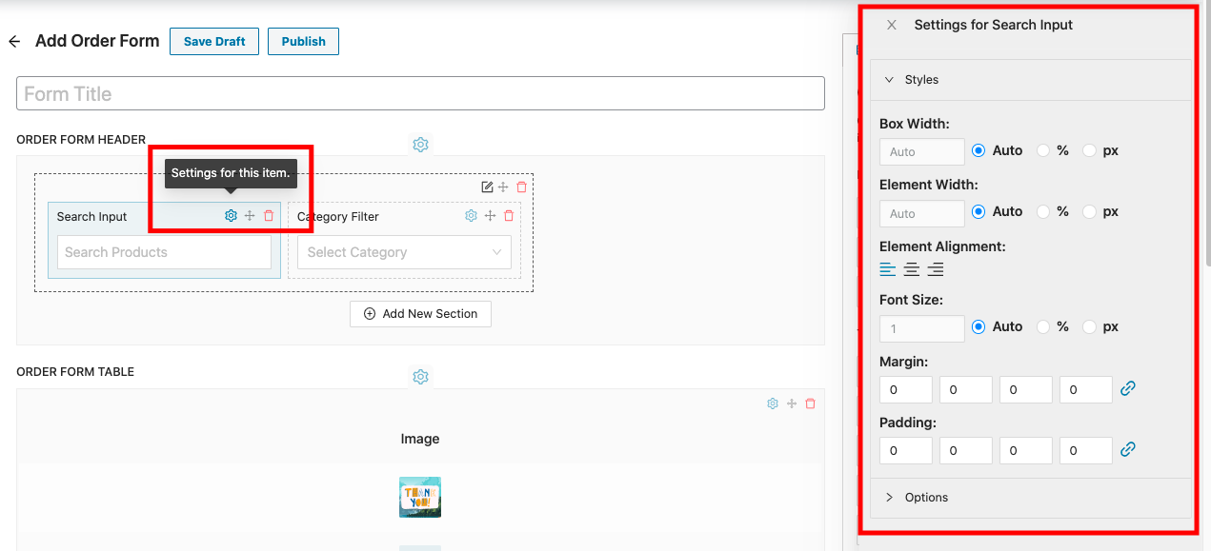Image resolution: width=1211 pixels, height=551 pixels.
Task: Expand the Options section
Action: [926, 498]
